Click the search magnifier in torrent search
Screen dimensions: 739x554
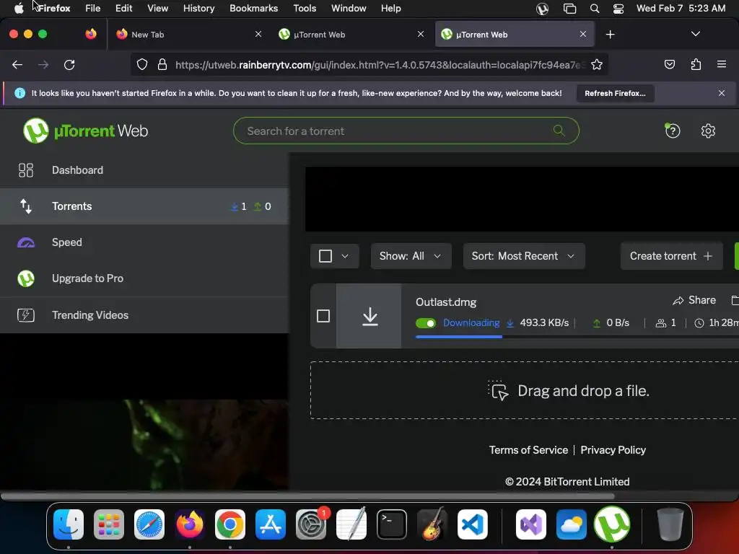[559, 131]
